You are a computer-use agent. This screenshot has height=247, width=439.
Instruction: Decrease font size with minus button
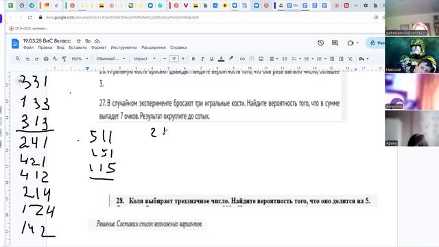point(165,59)
